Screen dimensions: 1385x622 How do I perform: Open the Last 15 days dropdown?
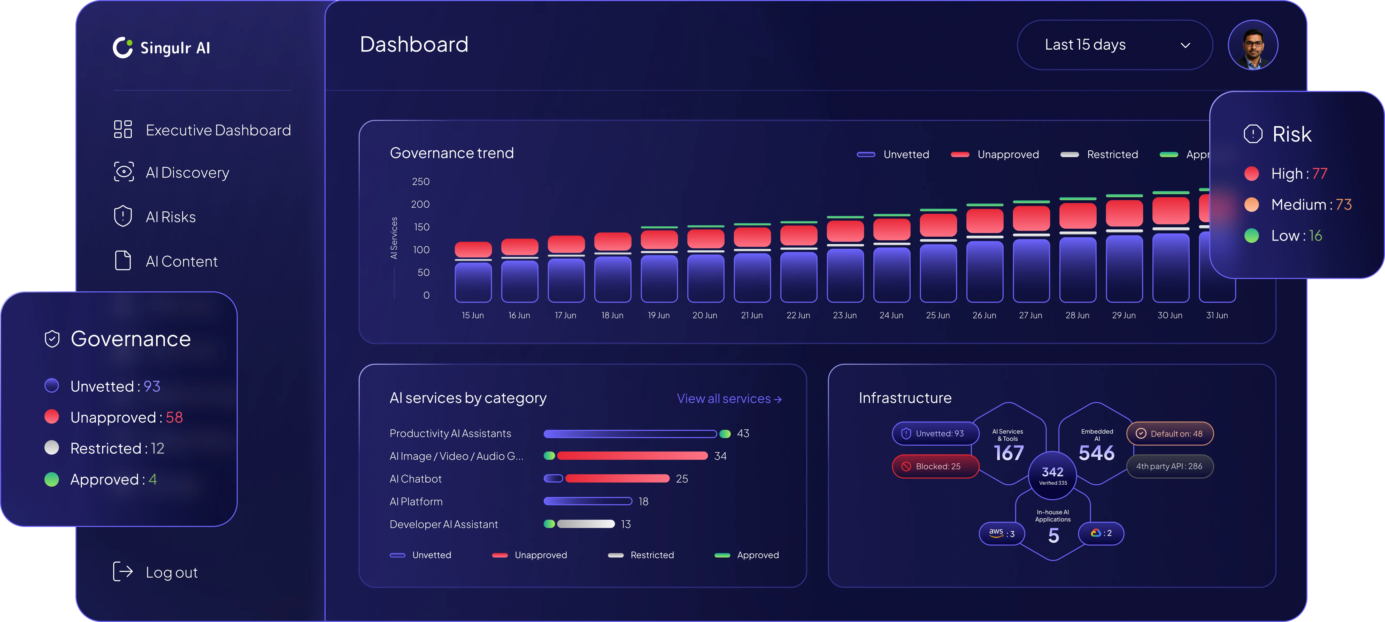click(1114, 45)
